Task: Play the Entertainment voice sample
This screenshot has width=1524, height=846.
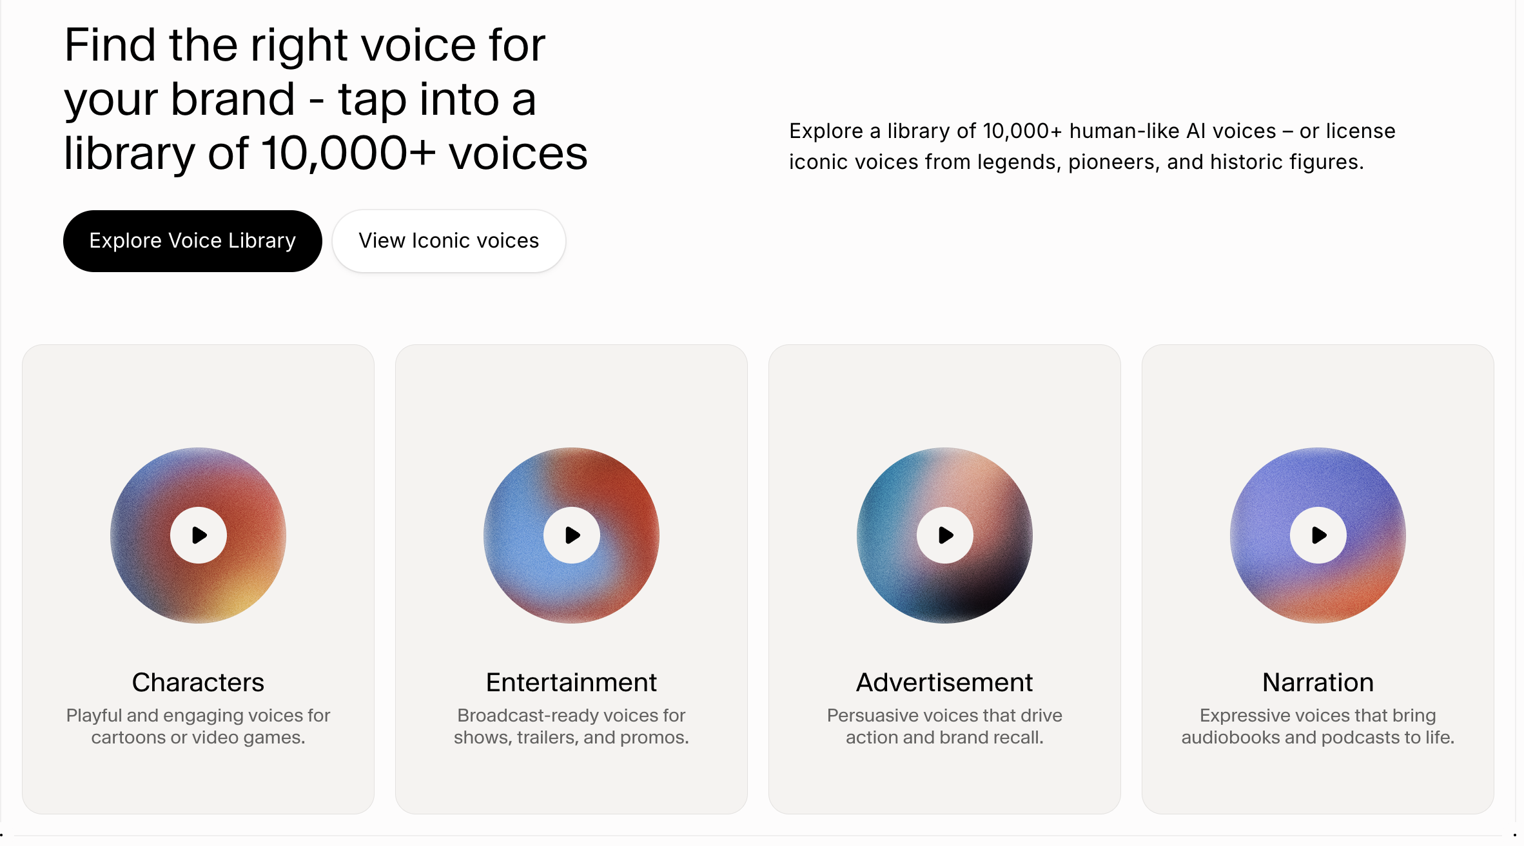Action: click(572, 535)
